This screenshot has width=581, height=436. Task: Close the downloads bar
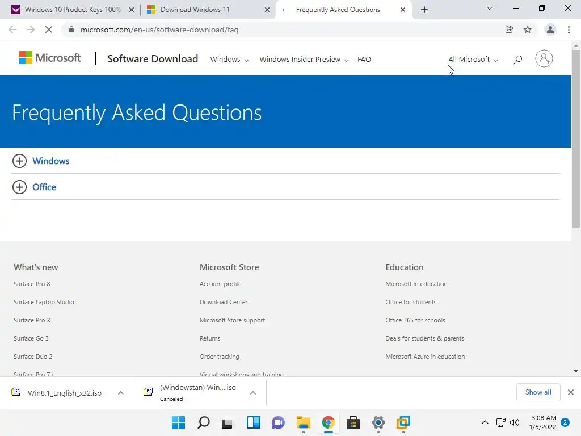pyautogui.click(x=571, y=392)
